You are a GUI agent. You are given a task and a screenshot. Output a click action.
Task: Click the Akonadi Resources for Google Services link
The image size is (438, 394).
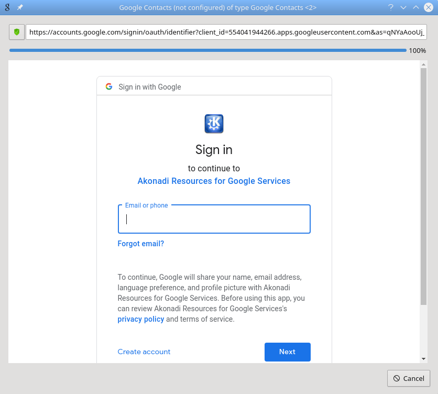(x=214, y=181)
